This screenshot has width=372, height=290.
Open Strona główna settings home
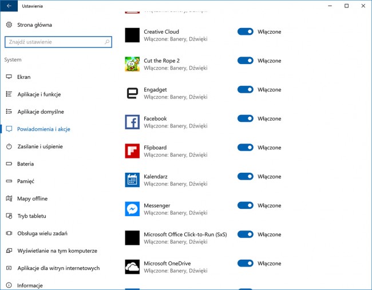click(x=35, y=25)
